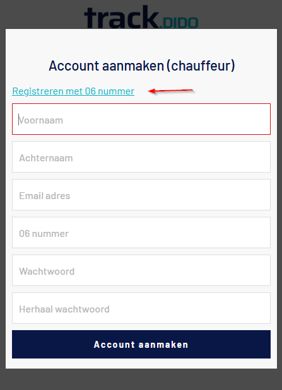
Task: Click the Account aanmaken (chauffeur) heading
Action: tap(142, 66)
